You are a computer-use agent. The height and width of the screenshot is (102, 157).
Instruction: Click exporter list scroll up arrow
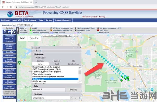click(80, 67)
